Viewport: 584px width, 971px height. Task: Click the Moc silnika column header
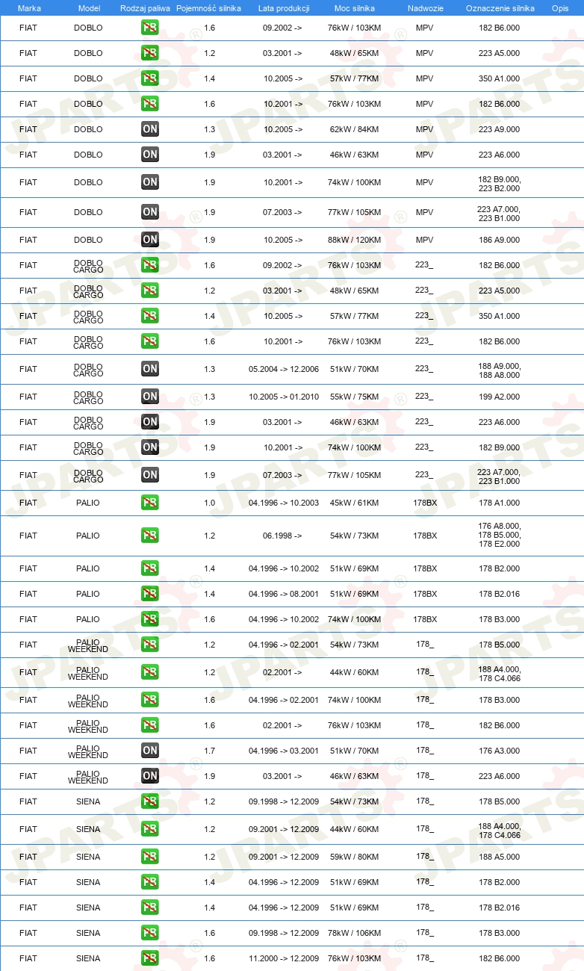(x=355, y=8)
